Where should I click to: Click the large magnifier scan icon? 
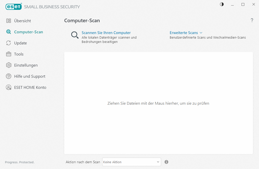pyautogui.click(x=75, y=35)
